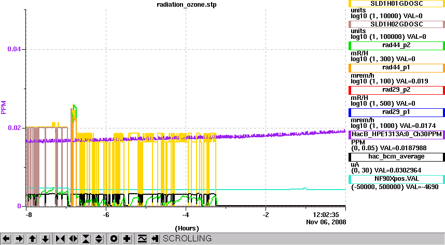Select the rad44_p2 curve legend
The image size is (445, 245).
396,46
